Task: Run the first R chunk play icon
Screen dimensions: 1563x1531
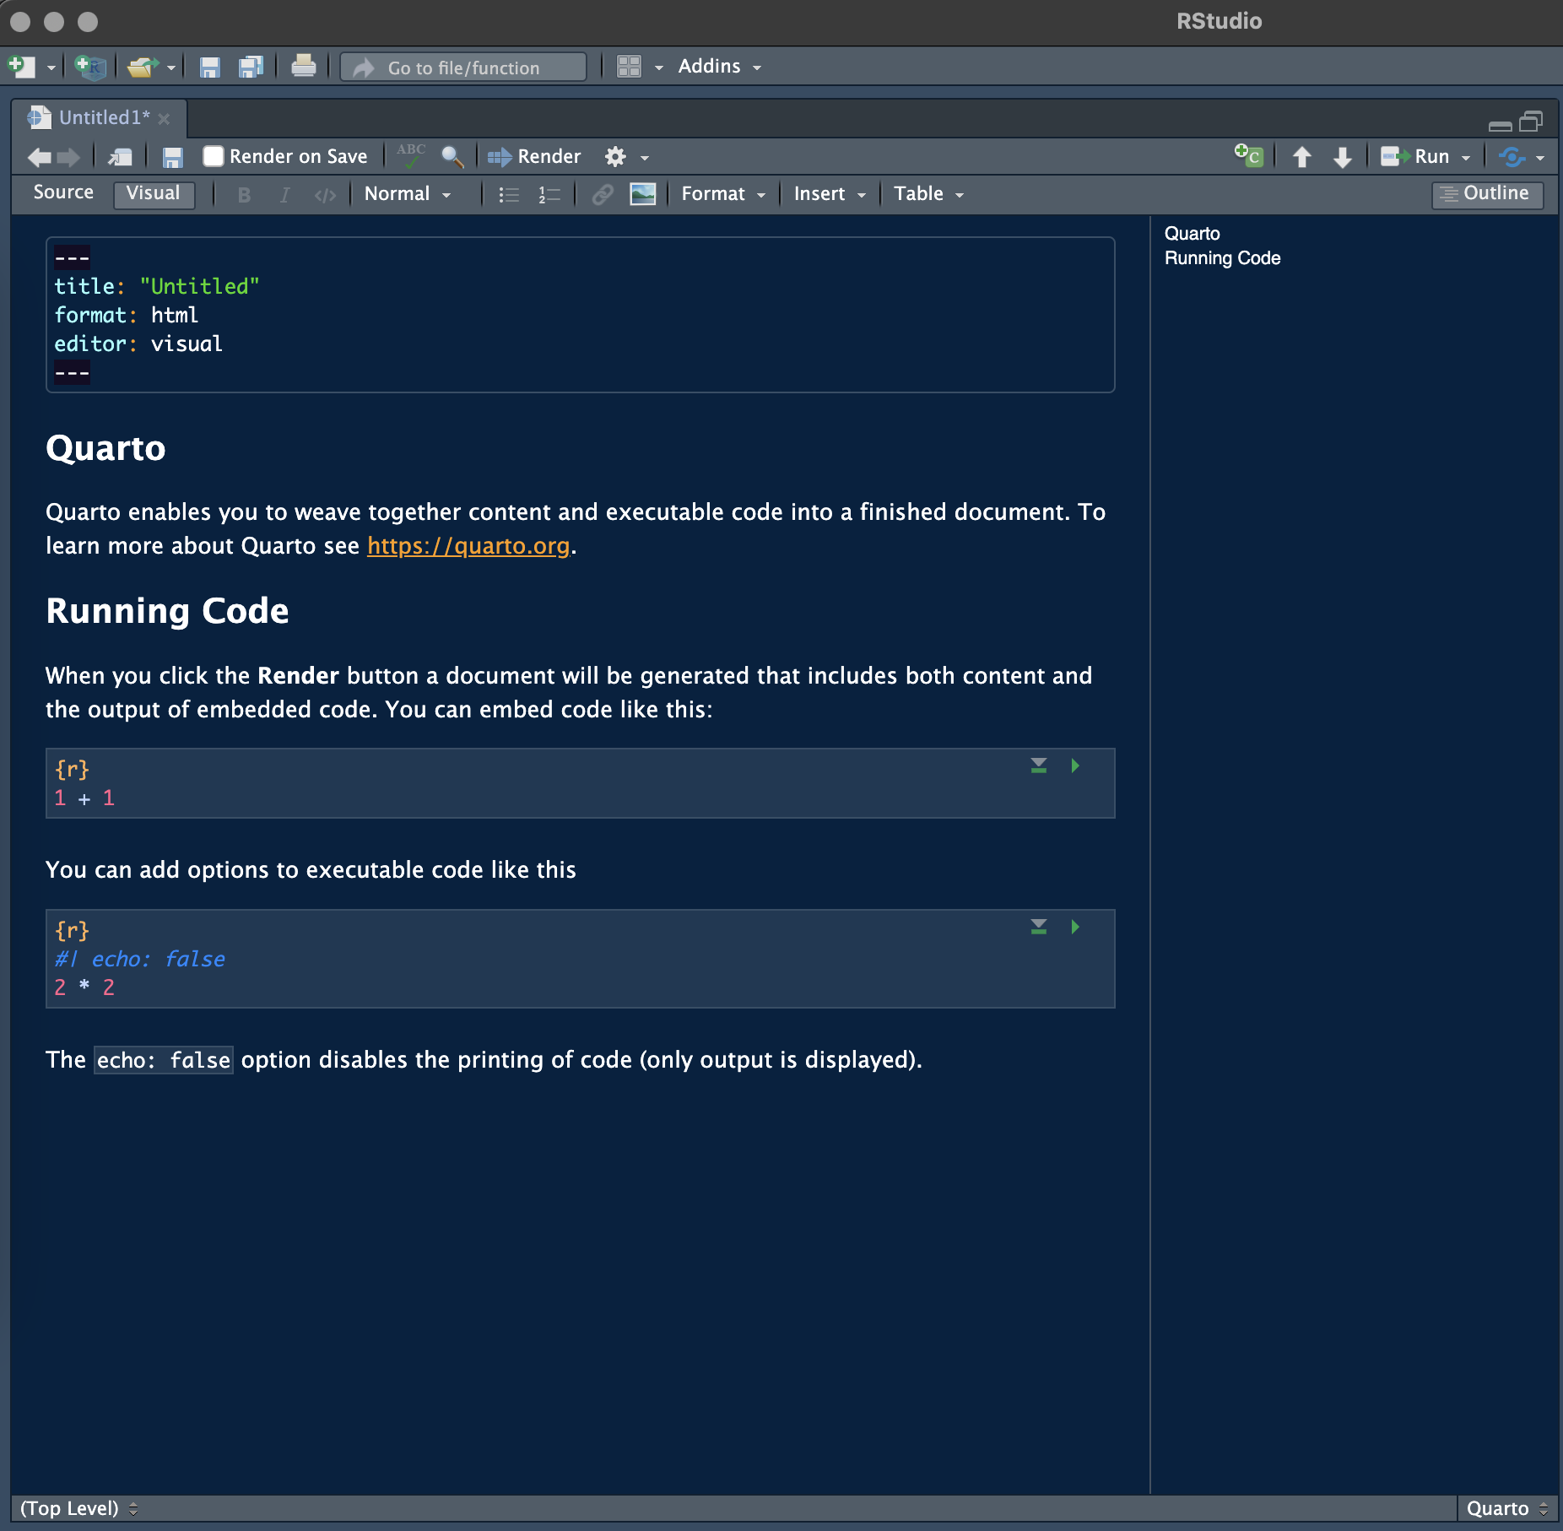Action: (1075, 765)
